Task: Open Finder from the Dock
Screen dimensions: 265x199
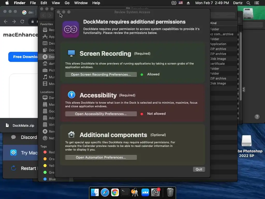Action: (95, 193)
